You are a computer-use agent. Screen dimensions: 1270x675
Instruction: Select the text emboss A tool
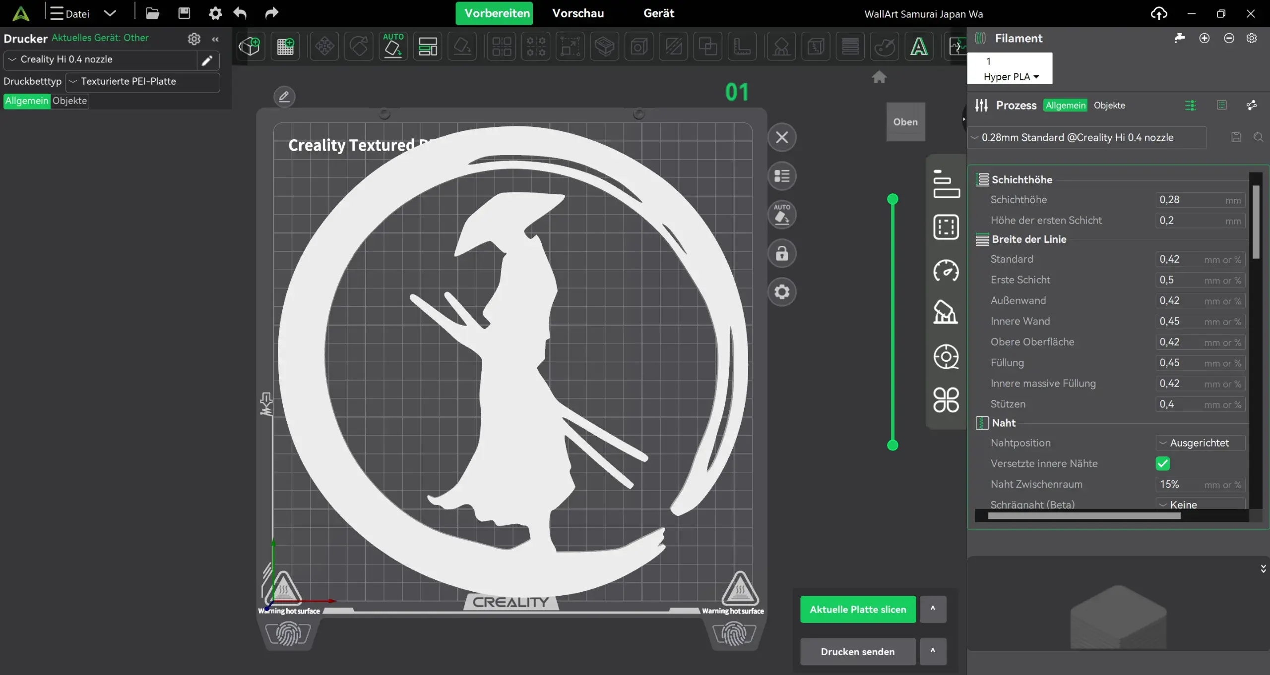pos(919,47)
